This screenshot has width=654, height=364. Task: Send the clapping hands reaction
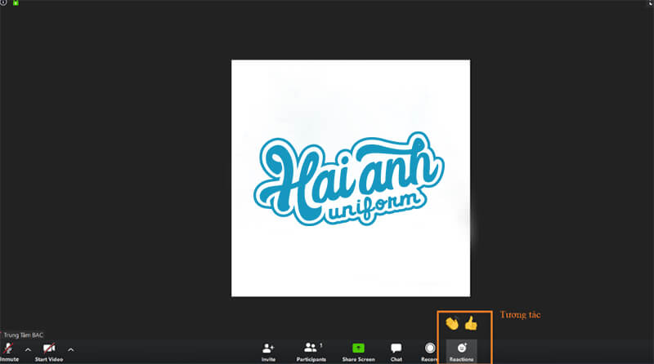(x=452, y=323)
